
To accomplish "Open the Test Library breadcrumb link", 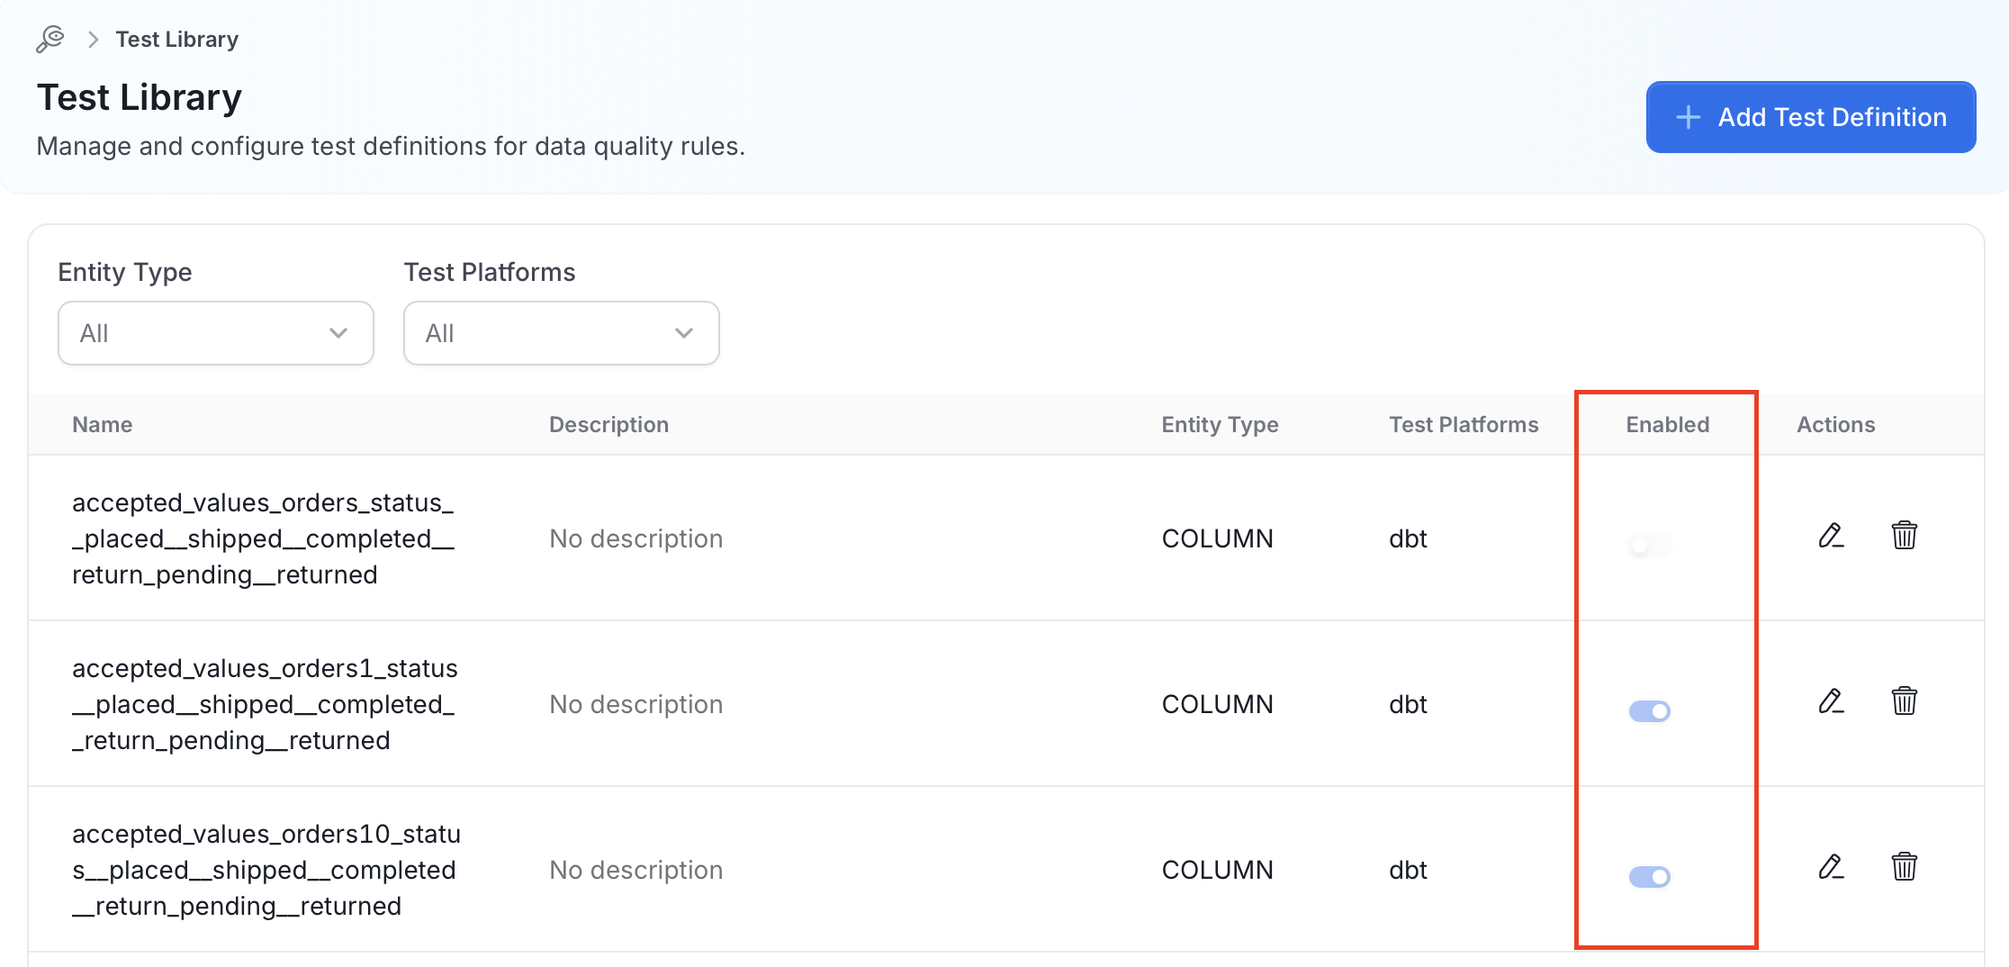I will click(176, 40).
